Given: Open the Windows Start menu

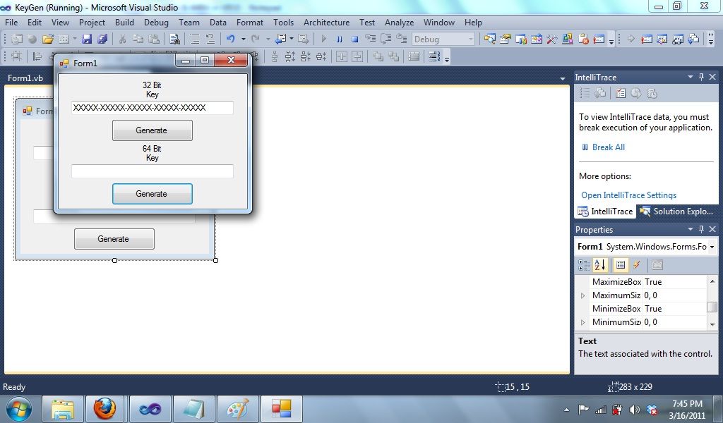Looking at the screenshot, I should tap(19, 409).
